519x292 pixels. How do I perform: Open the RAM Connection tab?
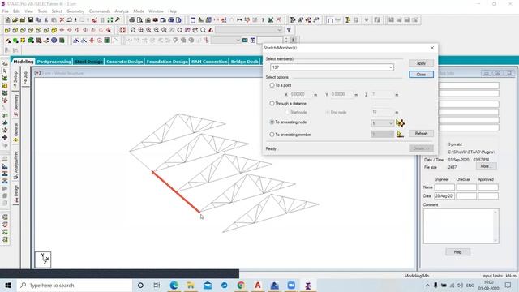tap(209, 62)
